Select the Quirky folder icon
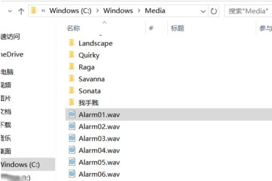The image size is (272, 181). [x=72, y=55]
